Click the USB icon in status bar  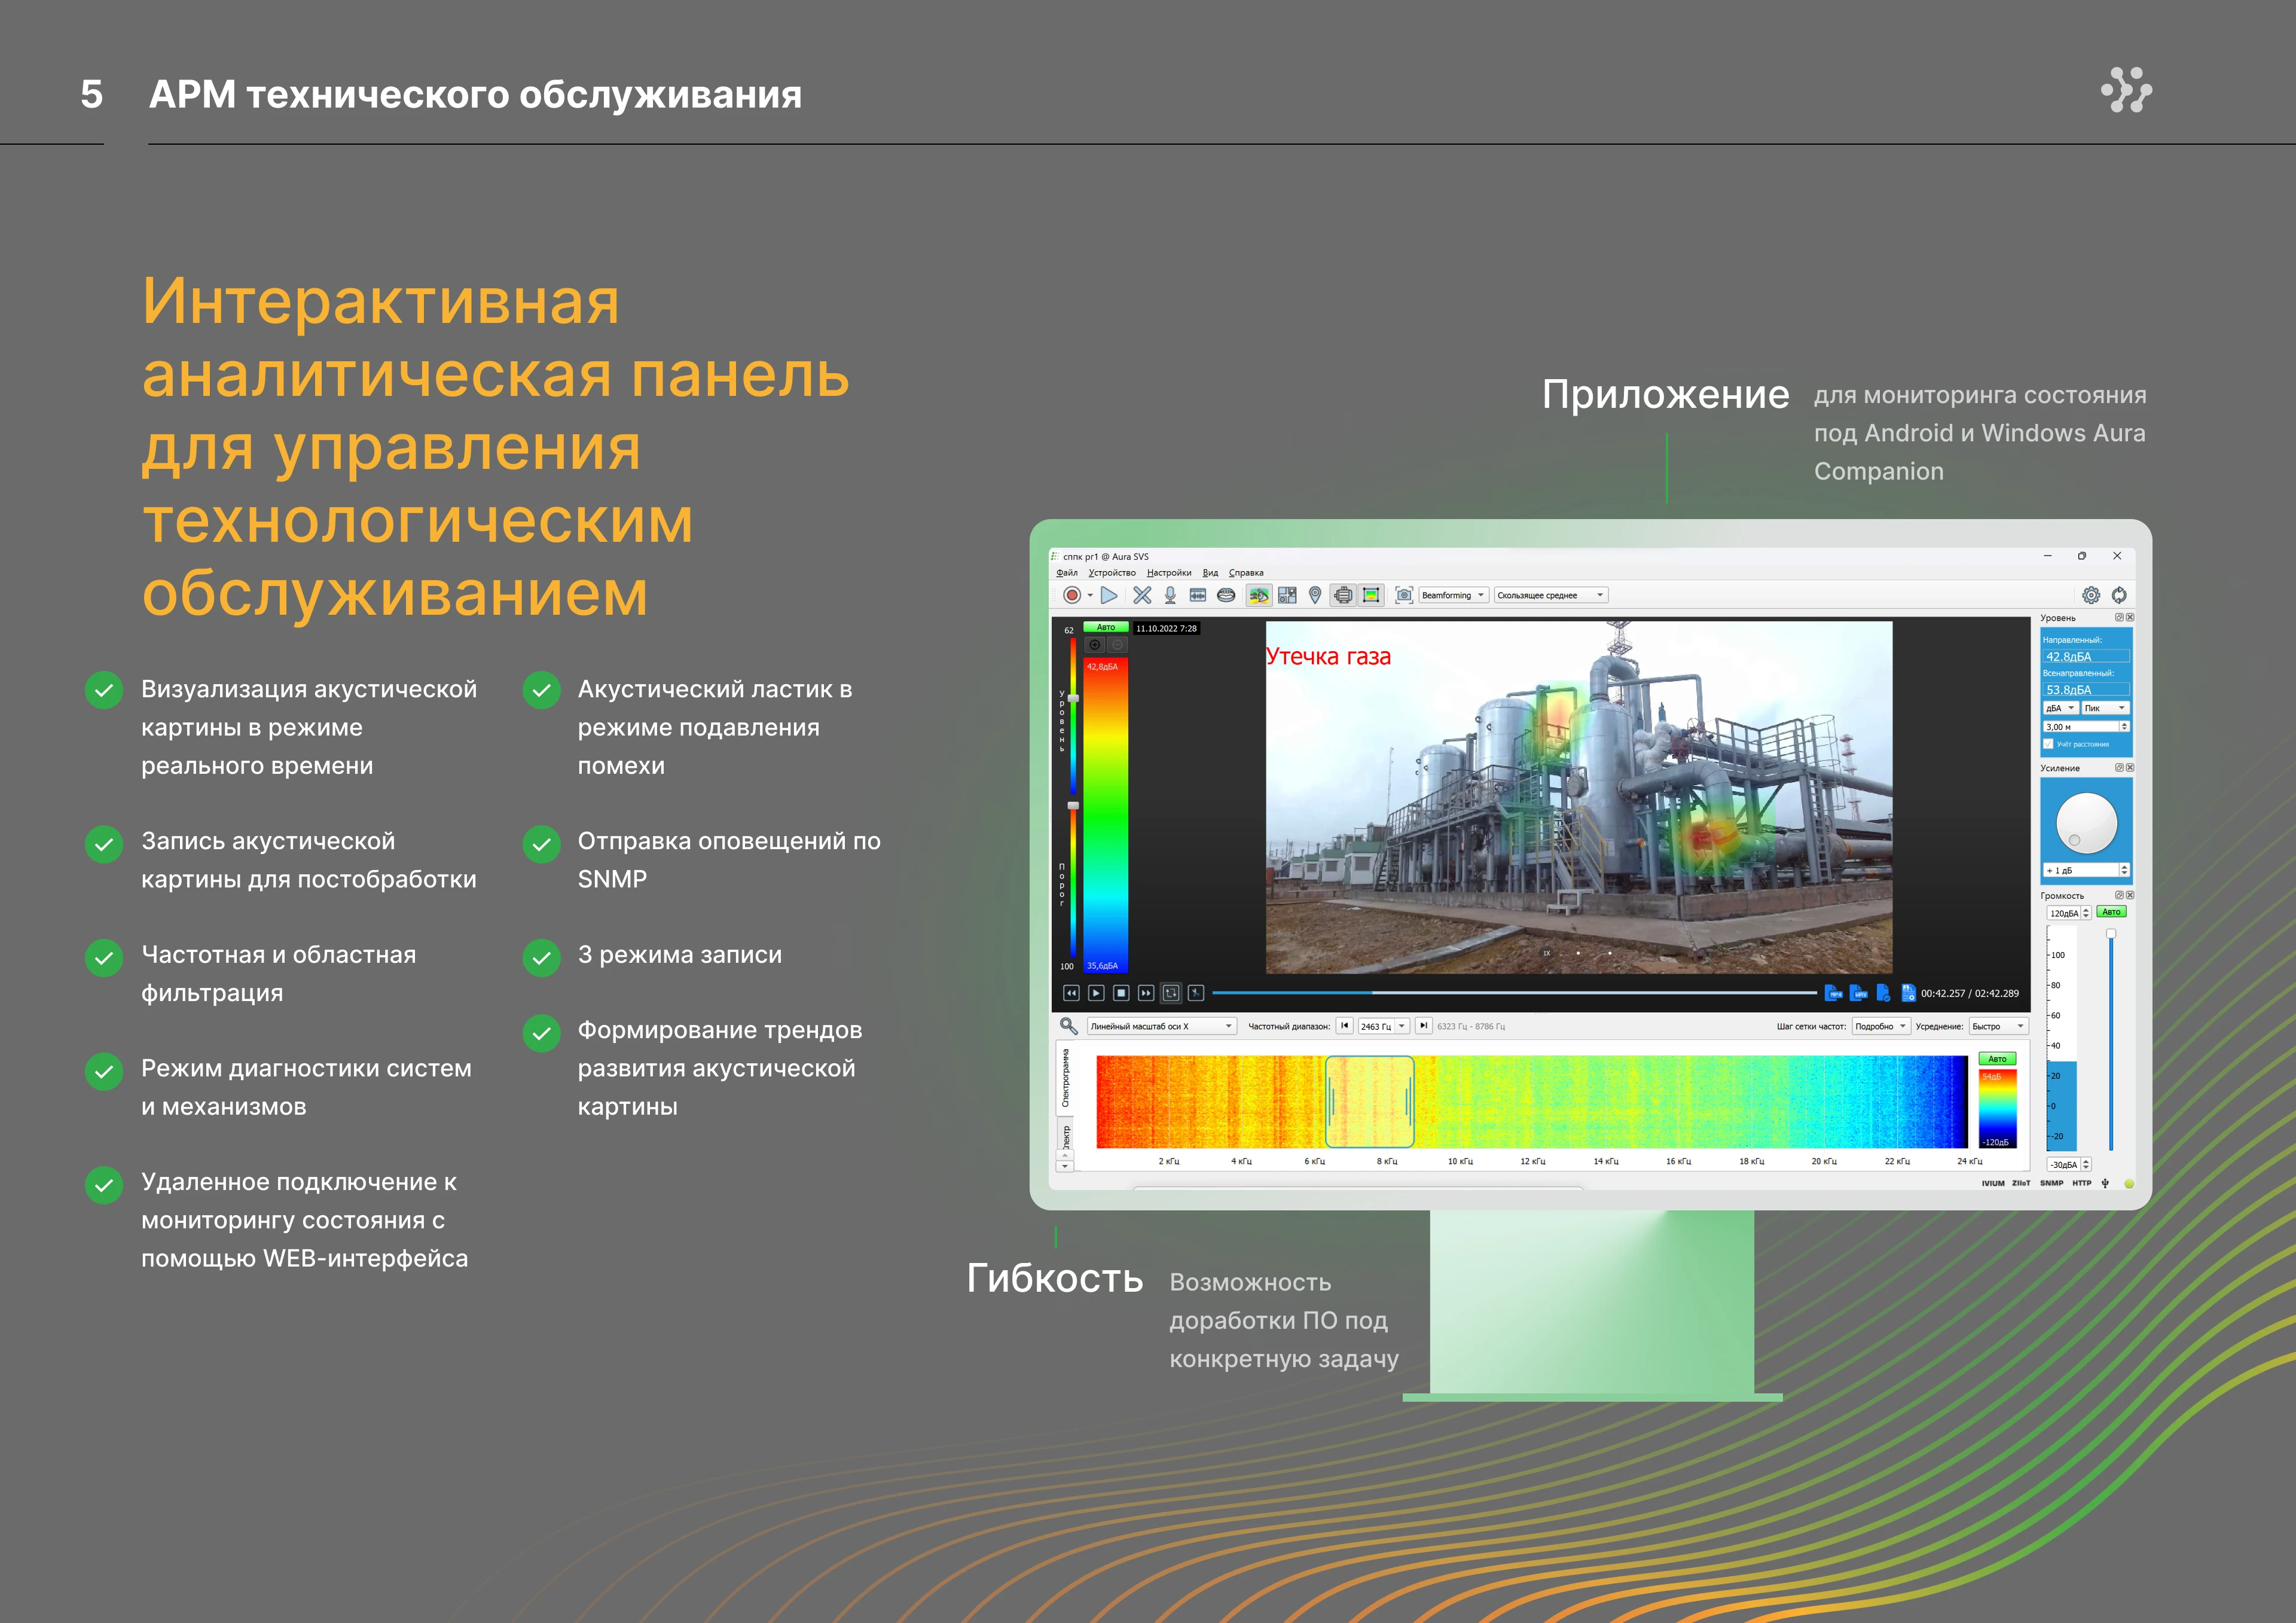click(x=2105, y=1183)
